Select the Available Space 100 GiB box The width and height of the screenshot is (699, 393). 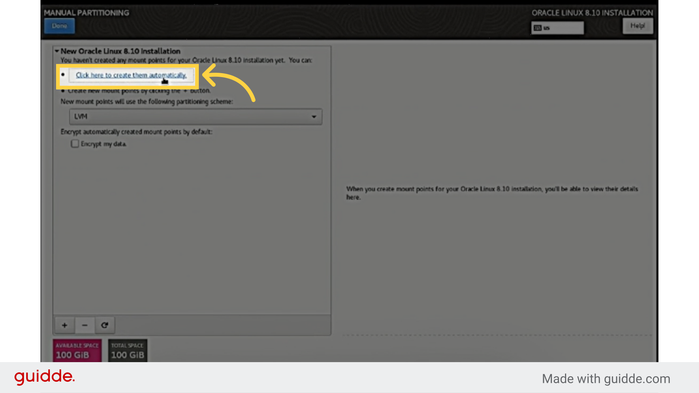pos(77,351)
